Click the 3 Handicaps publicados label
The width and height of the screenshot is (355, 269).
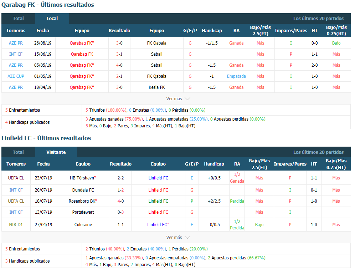point(27,261)
